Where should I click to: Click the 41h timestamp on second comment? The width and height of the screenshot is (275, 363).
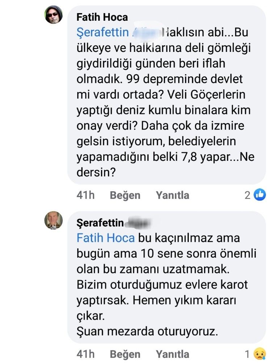click(86, 354)
